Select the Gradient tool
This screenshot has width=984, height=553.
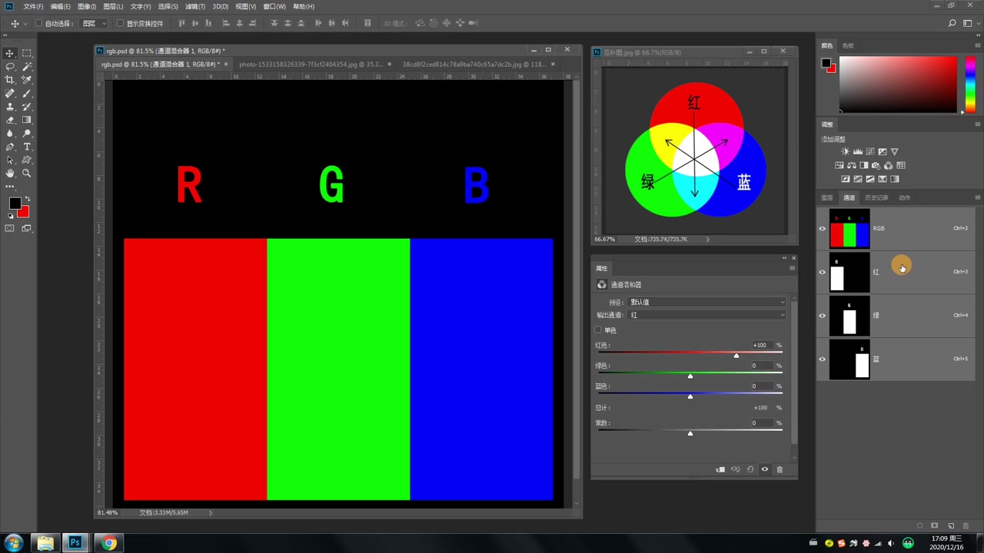click(27, 120)
